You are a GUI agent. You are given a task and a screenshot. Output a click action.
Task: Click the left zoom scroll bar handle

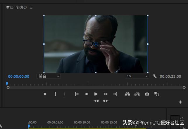(8, 87)
